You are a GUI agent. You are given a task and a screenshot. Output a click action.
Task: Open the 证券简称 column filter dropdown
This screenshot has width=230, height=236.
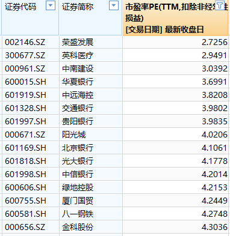pyautogui.click(x=114, y=5)
